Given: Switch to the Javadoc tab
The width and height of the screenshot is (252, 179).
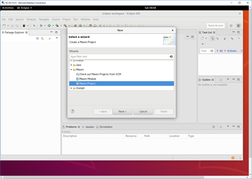Looking at the screenshot, I should [x=88, y=127].
